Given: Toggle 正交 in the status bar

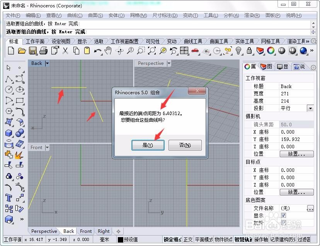Looking at the screenshot, I should click(x=188, y=239).
